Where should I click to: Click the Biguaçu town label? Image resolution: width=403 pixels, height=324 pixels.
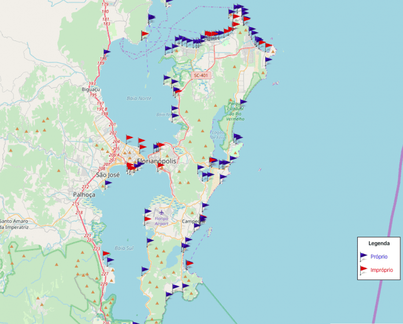[x=91, y=90]
